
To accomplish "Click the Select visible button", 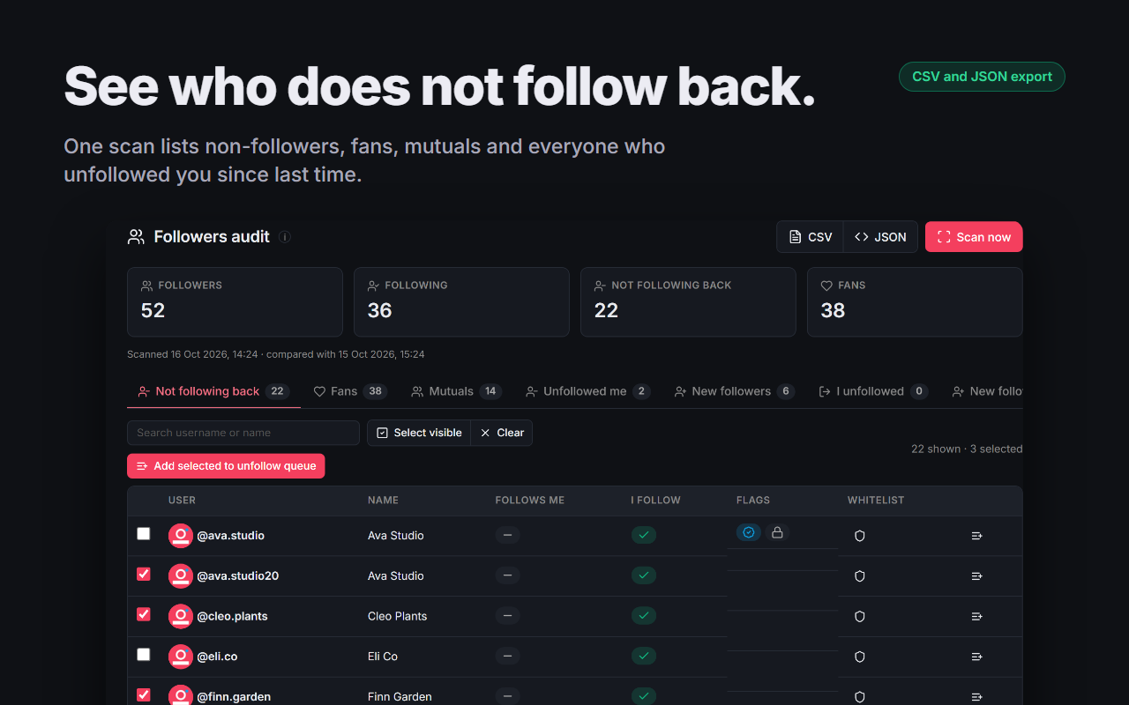I will 419,433.
